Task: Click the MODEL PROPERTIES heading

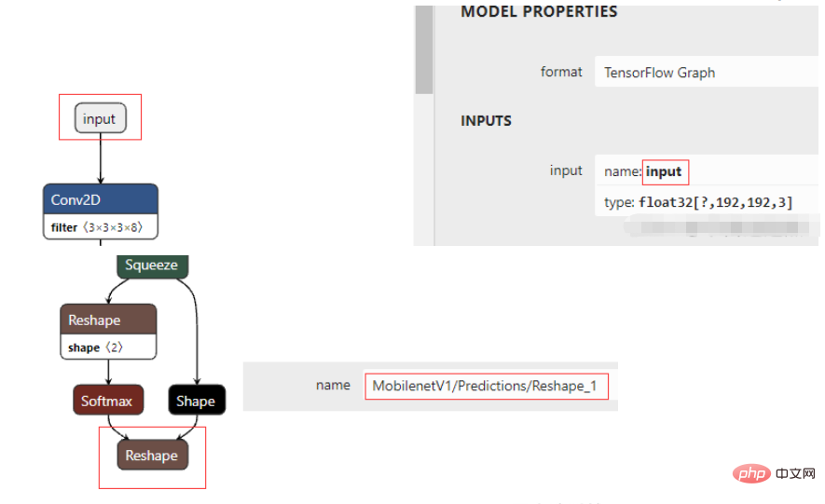Action: [x=539, y=11]
